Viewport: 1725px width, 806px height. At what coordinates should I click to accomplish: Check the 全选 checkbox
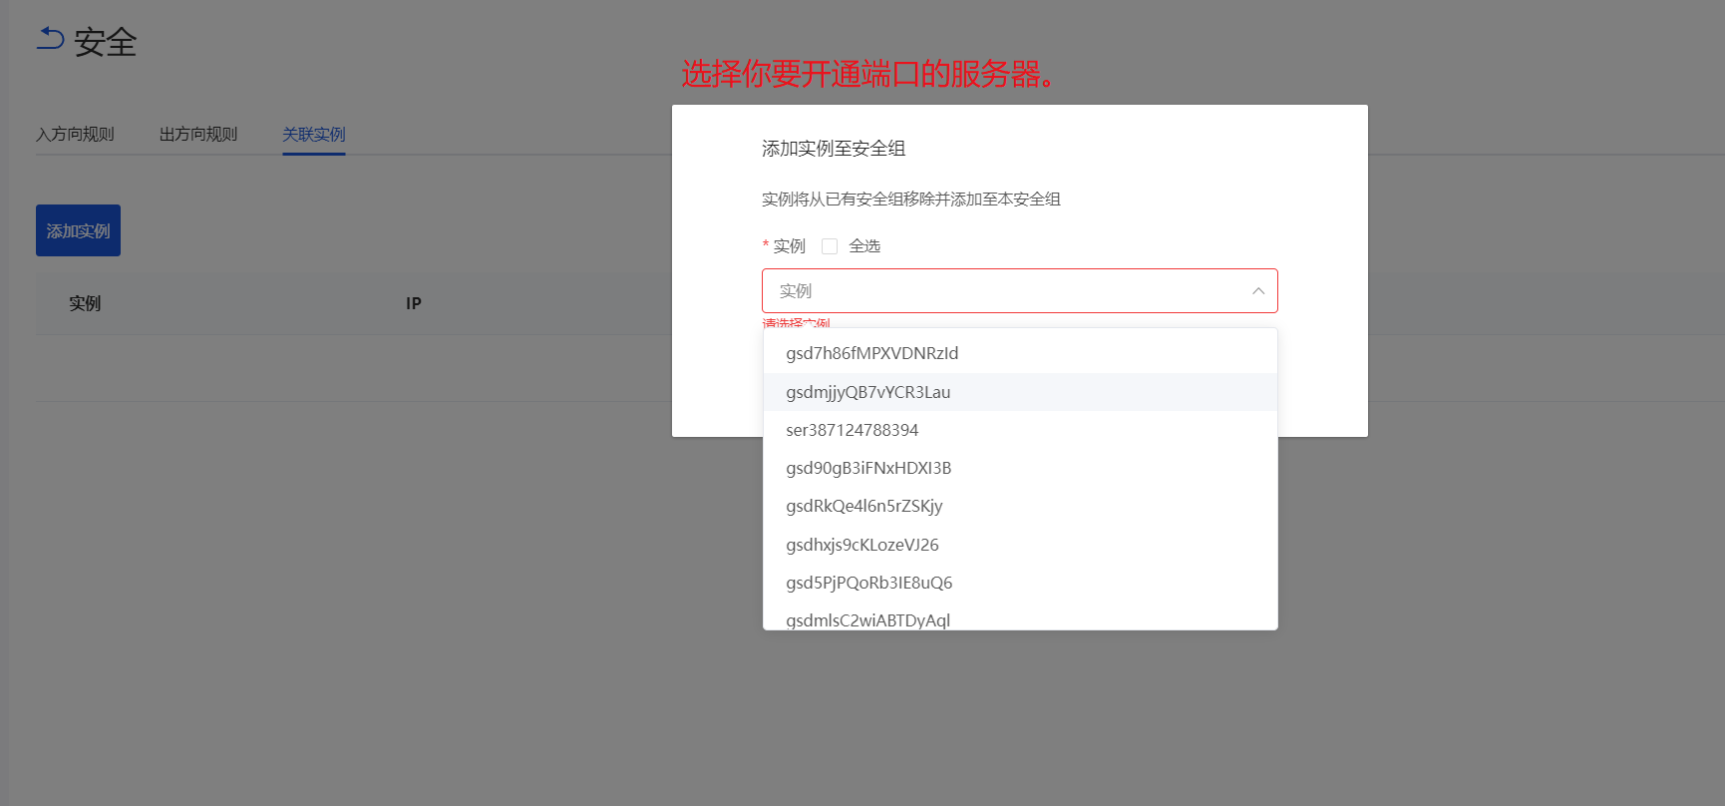pos(830,246)
